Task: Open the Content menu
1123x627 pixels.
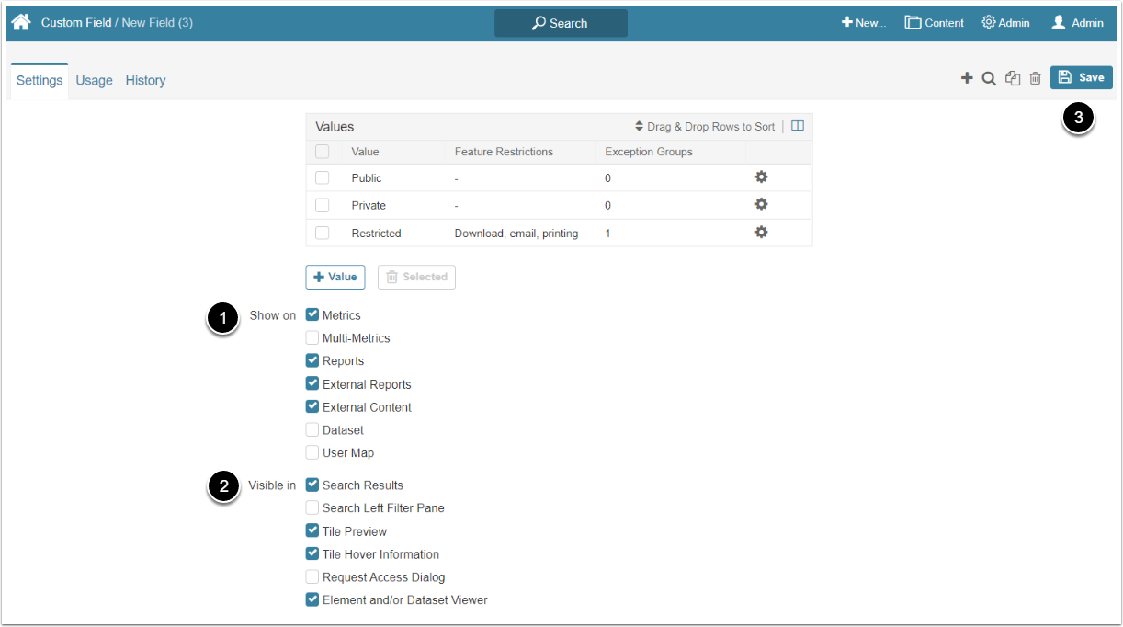Action: point(934,23)
